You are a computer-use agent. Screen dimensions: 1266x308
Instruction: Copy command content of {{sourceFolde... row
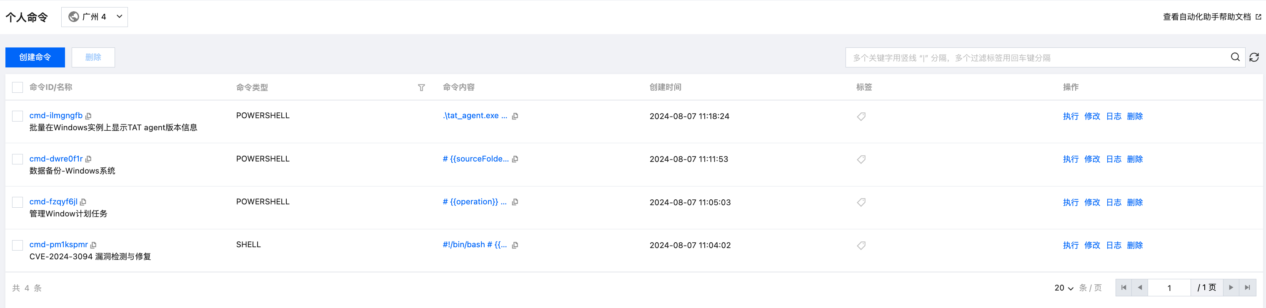(515, 159)
